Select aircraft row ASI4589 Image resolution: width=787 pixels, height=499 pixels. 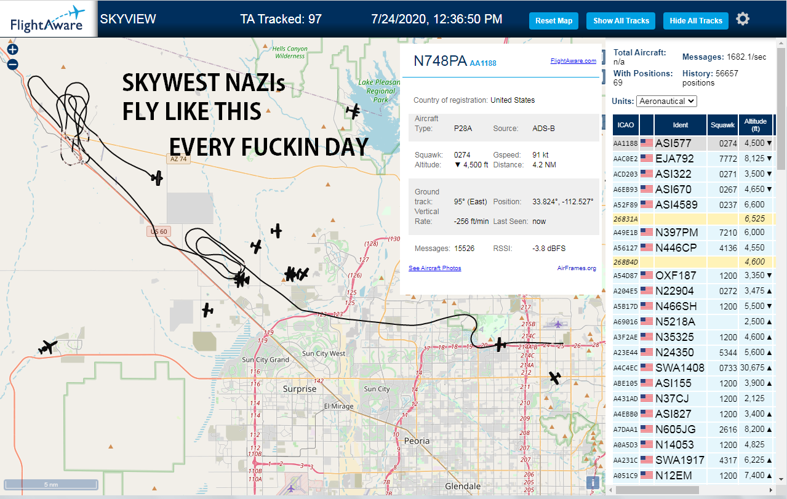click(693, 204)
